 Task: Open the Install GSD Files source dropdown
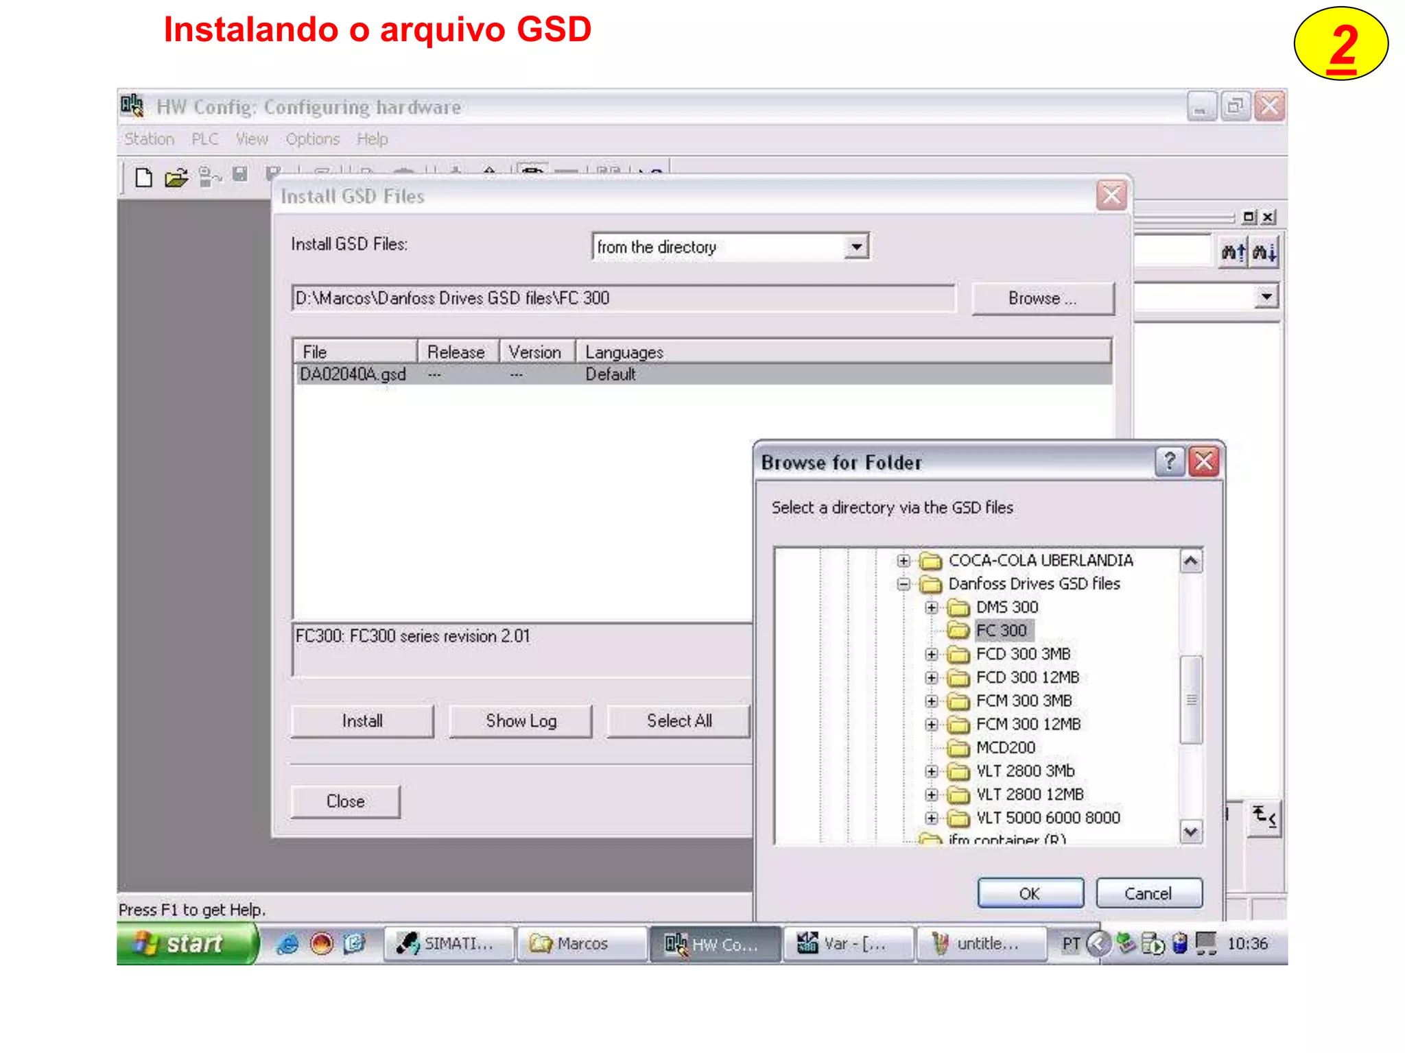(x=856, y=247)
